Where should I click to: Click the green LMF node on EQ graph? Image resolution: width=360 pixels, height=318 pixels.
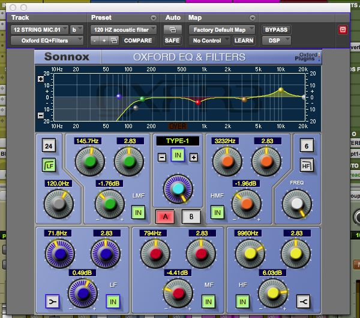click(142, 99)
